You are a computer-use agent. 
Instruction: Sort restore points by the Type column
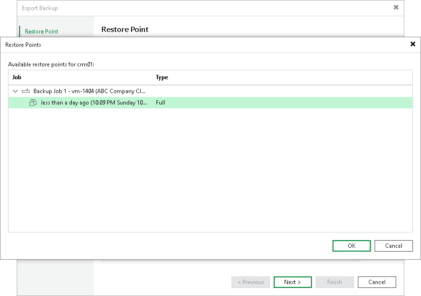click(x=161, y=77)
